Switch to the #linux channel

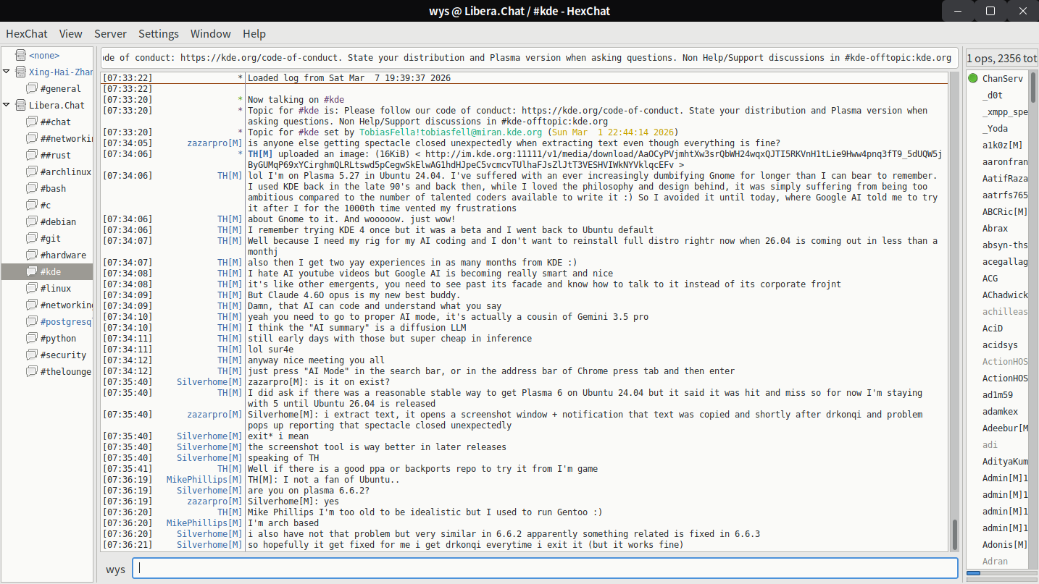pyautogui.click(x=56, y=288)
